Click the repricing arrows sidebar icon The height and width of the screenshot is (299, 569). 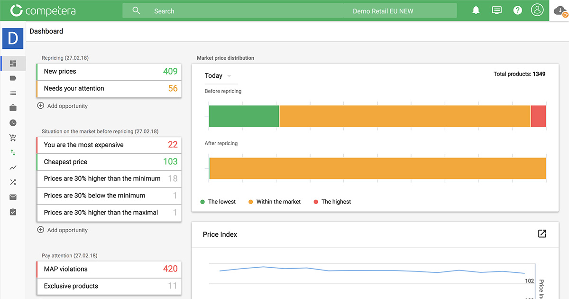[x=13, y=152]
